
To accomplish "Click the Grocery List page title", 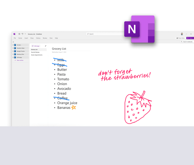I will (x=59, y=49).
